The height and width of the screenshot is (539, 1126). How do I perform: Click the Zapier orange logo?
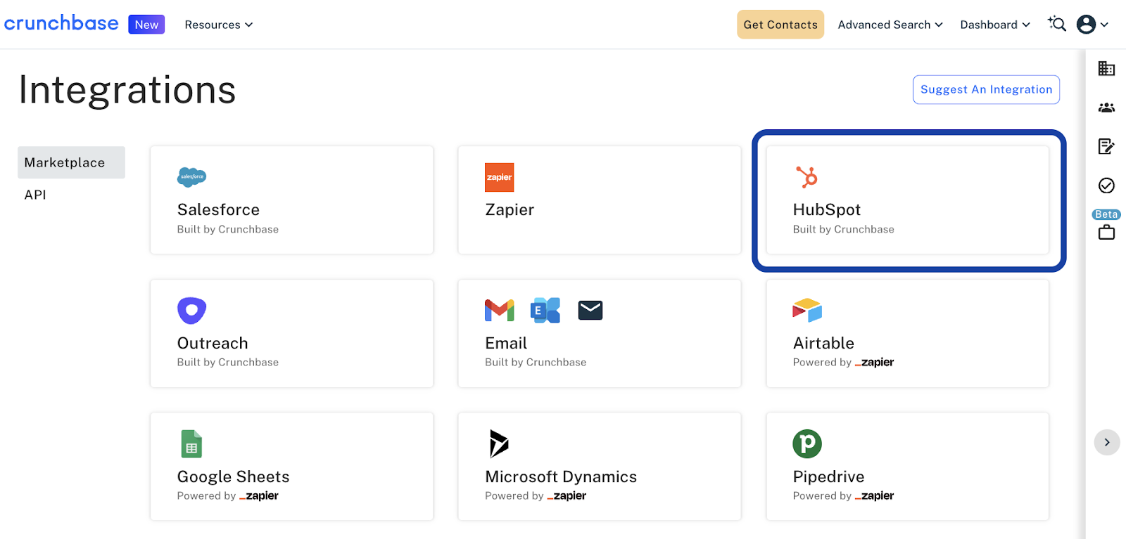pos(500,177)
